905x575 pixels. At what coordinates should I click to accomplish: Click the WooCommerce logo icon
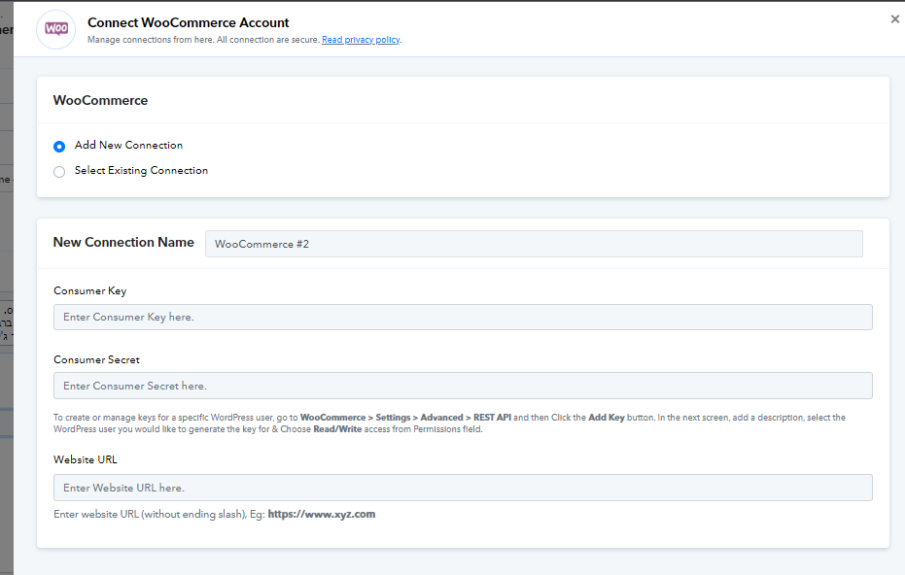pyautogui.click(x=56, y=29)
